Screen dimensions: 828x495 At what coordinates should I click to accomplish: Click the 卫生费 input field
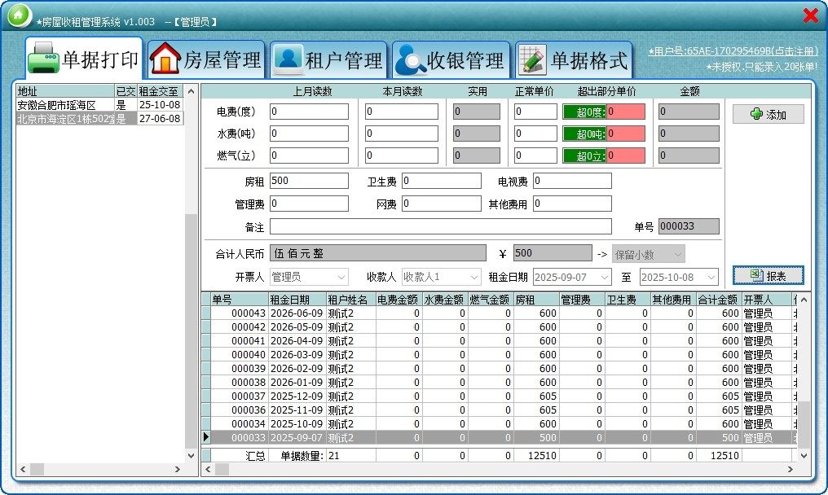pyautogui.click(x=442, y=181)
